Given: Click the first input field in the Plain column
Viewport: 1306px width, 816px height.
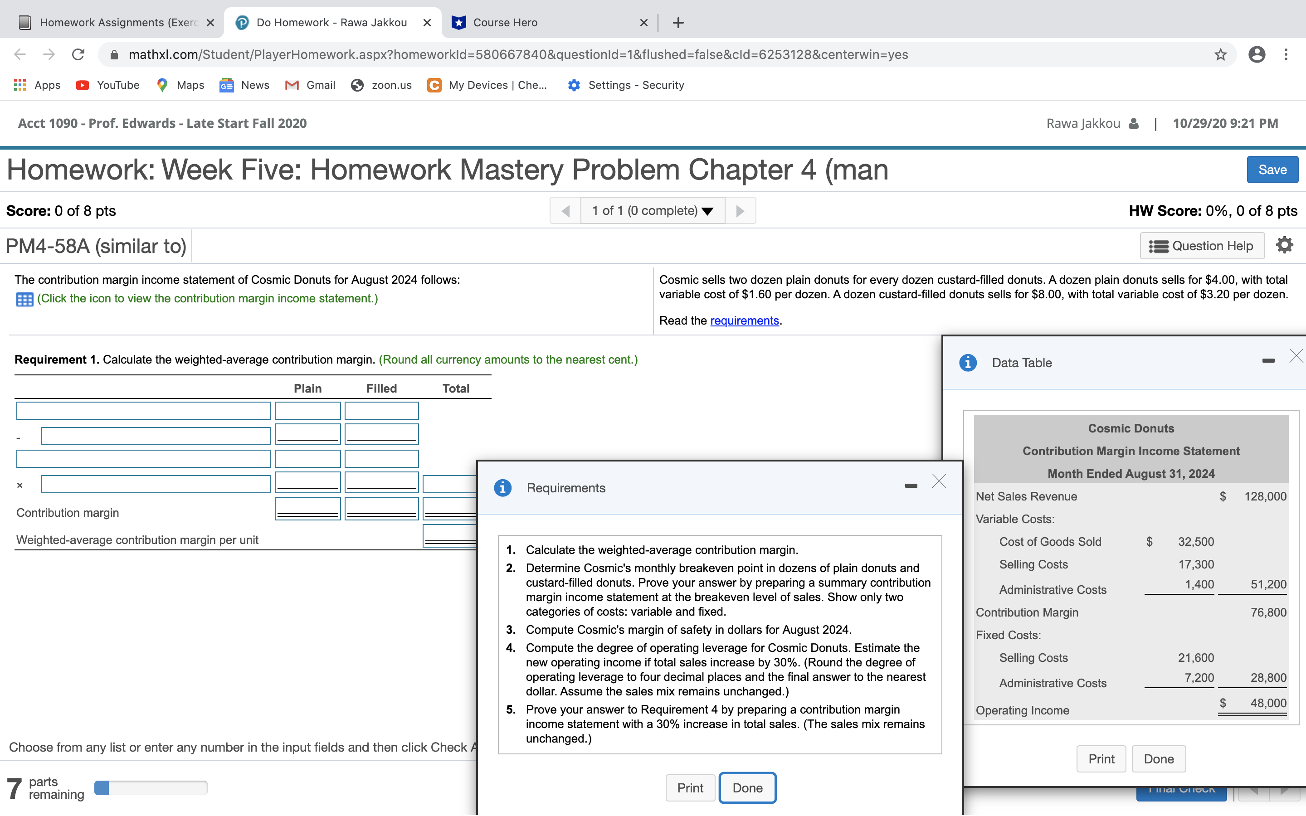Looking at the screenshot, I should 307,410.
